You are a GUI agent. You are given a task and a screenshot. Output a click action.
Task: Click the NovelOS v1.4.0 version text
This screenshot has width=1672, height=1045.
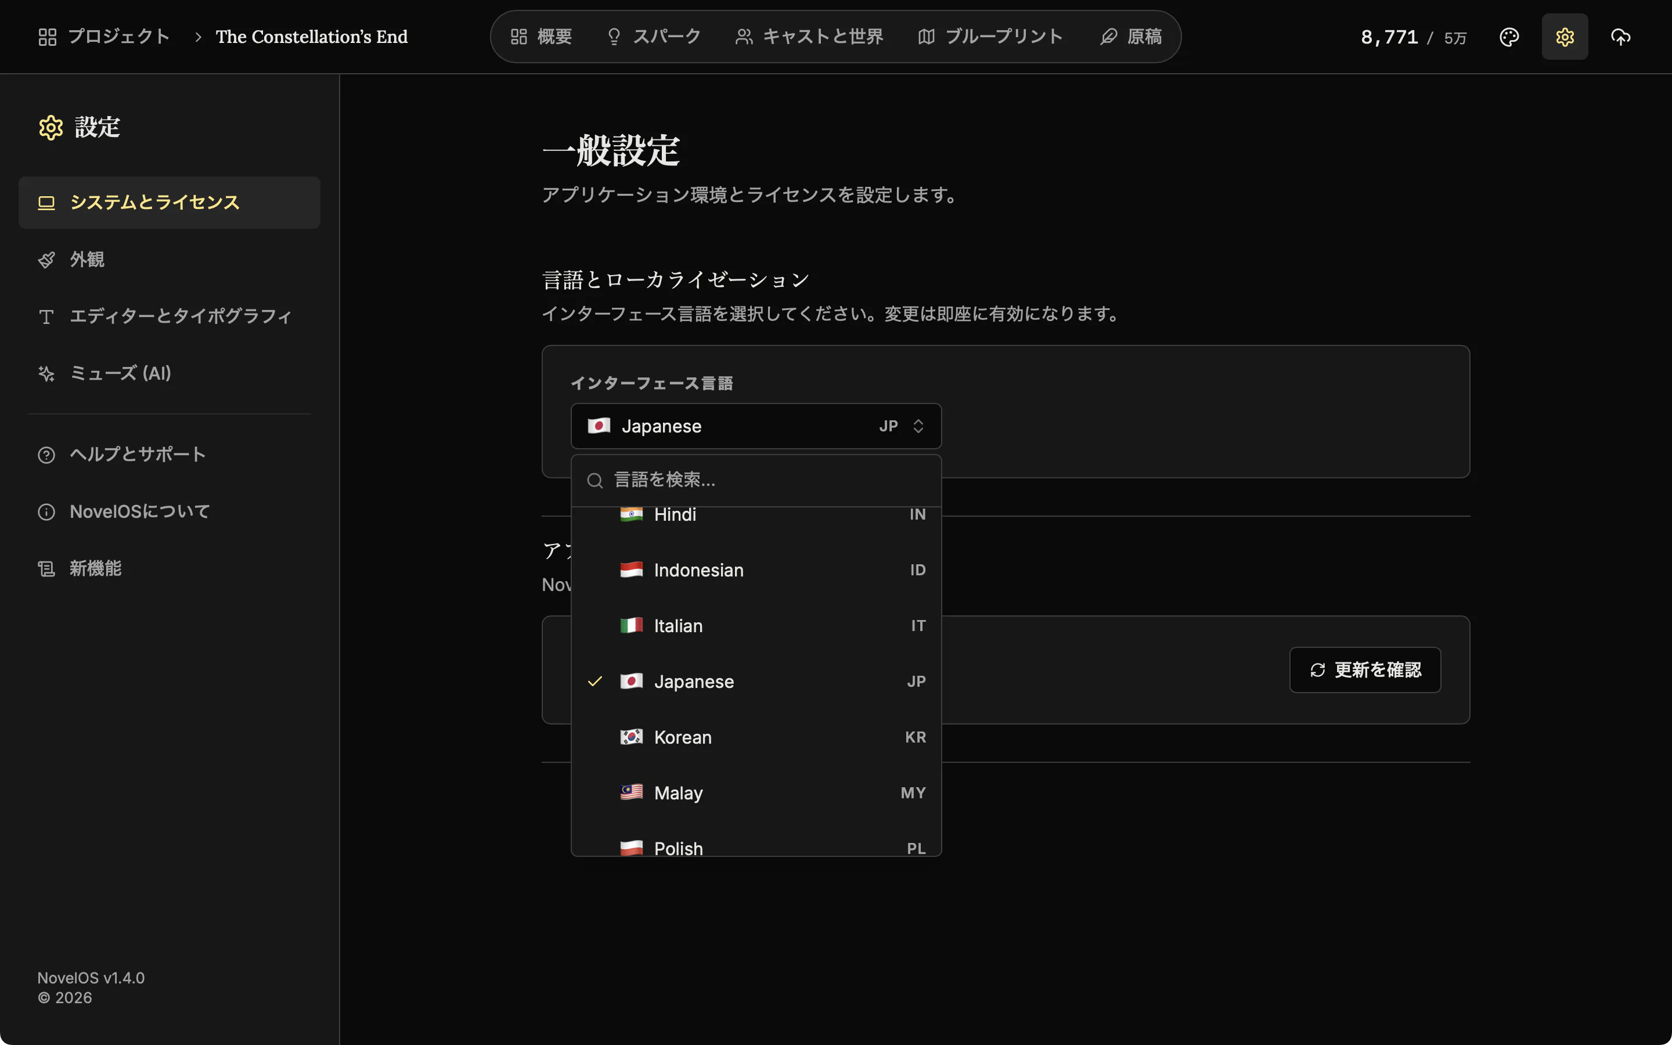click(x=91, y=978)
